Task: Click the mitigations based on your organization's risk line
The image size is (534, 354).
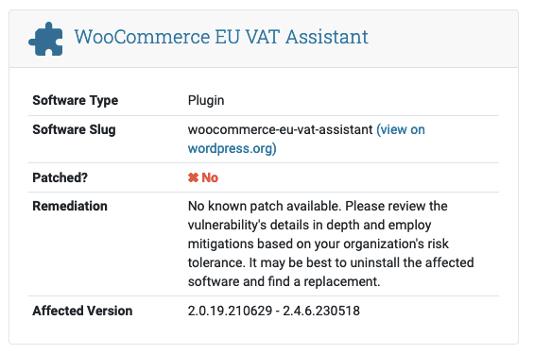Action: point(319,244)
